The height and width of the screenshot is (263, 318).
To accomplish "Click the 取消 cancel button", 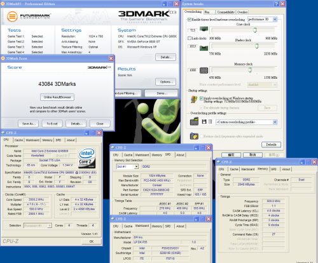I will (x=252, y=155).
